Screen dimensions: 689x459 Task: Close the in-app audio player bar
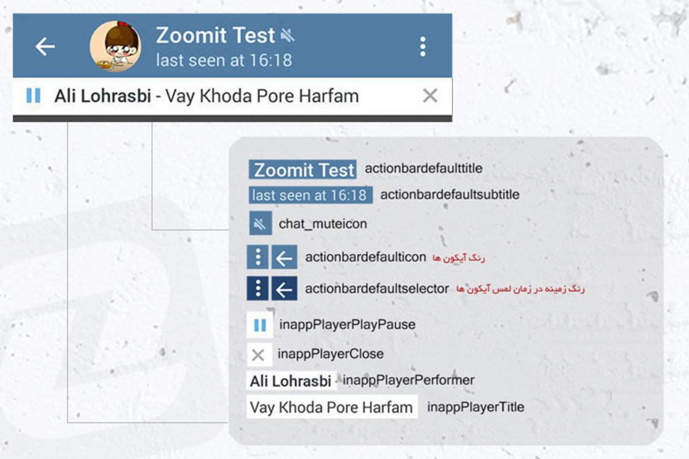(x=430, y=96)
